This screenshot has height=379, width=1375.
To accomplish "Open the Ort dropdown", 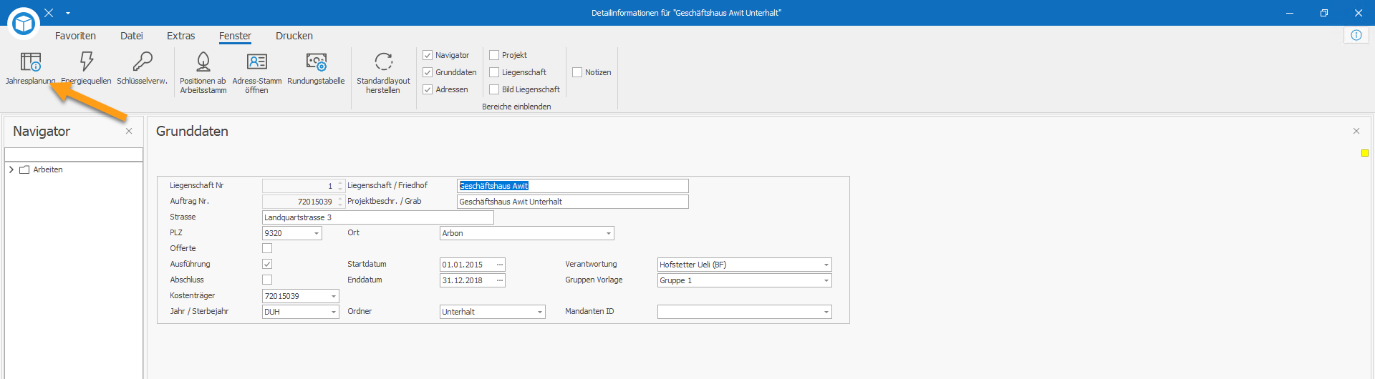I will 609,233.
